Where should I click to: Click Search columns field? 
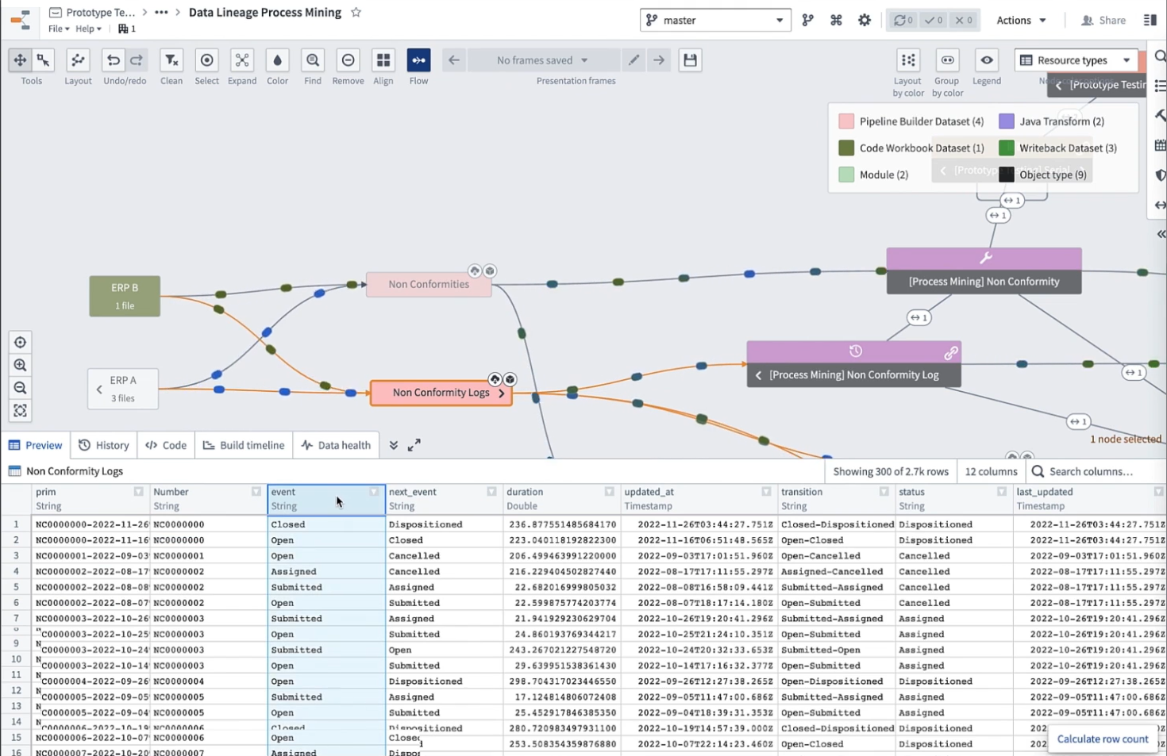tap(1098, 471)
